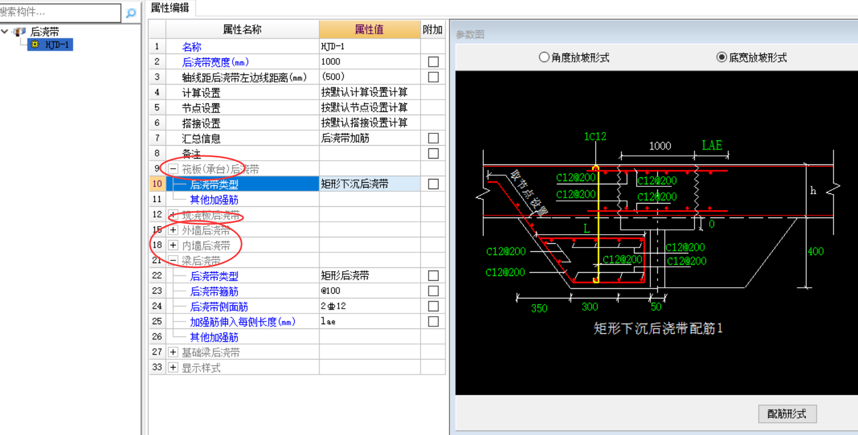This screenshot has width=858, height=435.
Task: Click the 属性值 column header
Action: (370, 29)
